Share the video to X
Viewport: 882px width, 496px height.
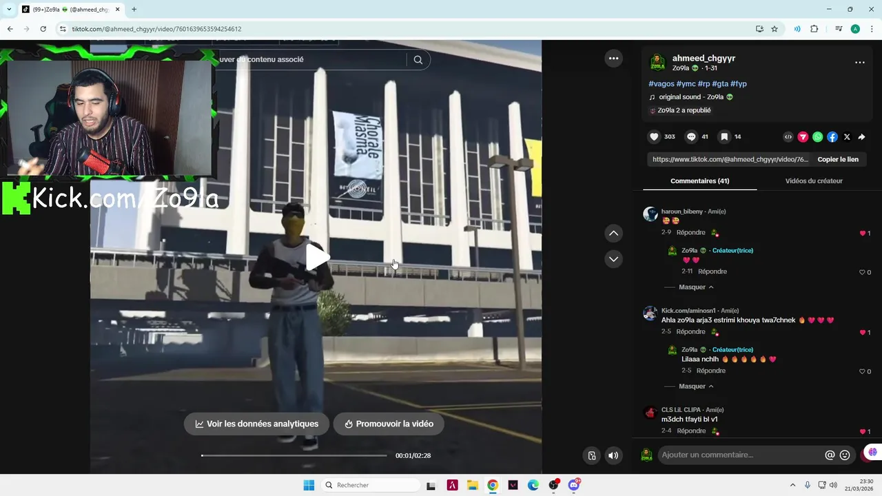(x=847, y=137)
